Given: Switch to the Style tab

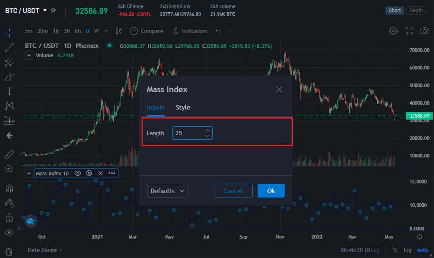Looking at the screenshot, I should pos(183,107).
